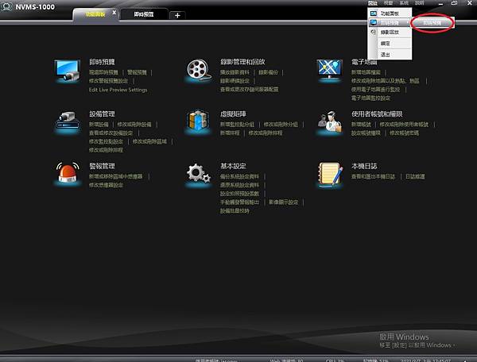Select the 即時預覽 submenu item
The width and height of the screenshot is (477, 362).
(432, 23)
